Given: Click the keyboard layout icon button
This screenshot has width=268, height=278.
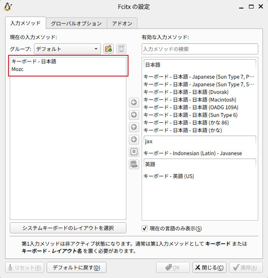Looking at the screenshot, I should pyautogui.click(x=134, y=164).
